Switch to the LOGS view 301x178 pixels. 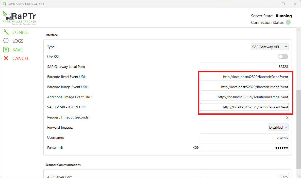tap(18, 41)
